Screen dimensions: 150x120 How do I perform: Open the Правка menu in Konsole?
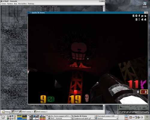[x=10, y=4]
